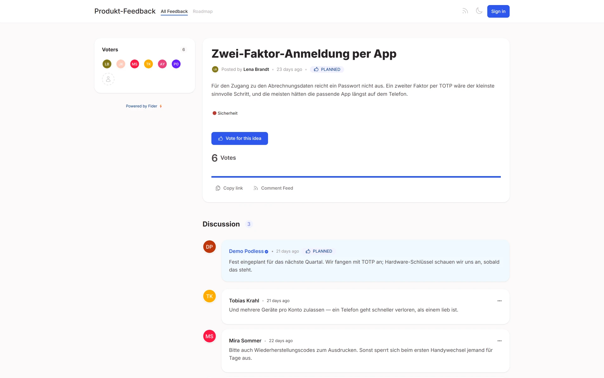
Task: Click the JK voter avatar
Action: pos(121,64)
